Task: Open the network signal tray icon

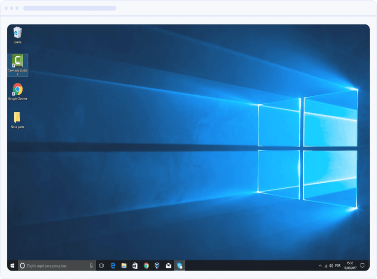Action: pos(326,265)
